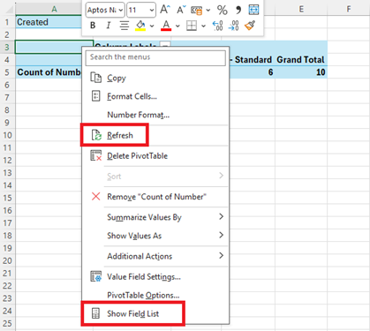The width and height of the screenshot is (370, 331).
Task: Expand Summarize Values By submenu
Action: click(x=155, y=217)
